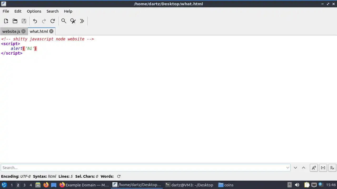Viewport: 337px width, 189px height.
Task: Expand the search history dropdown arrow
Action: pos(288,168)
